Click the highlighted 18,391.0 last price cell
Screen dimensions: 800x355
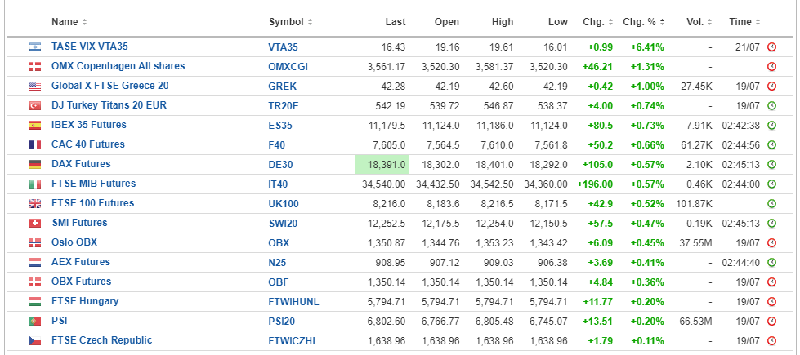pyautogui.click(x=382, y=165)
